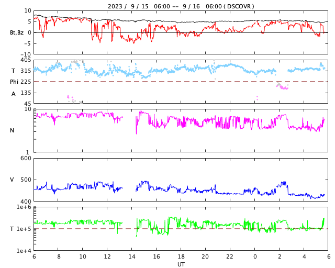Click the 'Phi' axis label

point(14,82)
